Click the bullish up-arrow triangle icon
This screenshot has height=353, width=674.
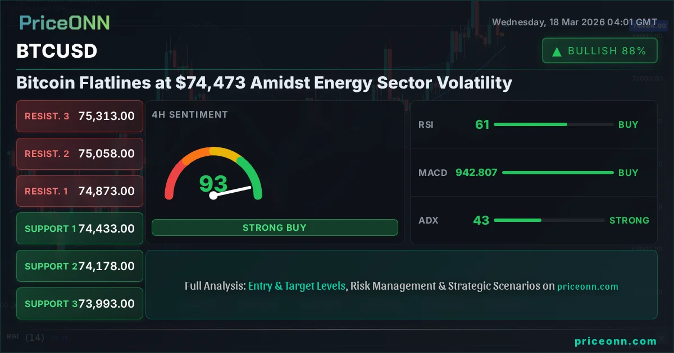[557, 52]
